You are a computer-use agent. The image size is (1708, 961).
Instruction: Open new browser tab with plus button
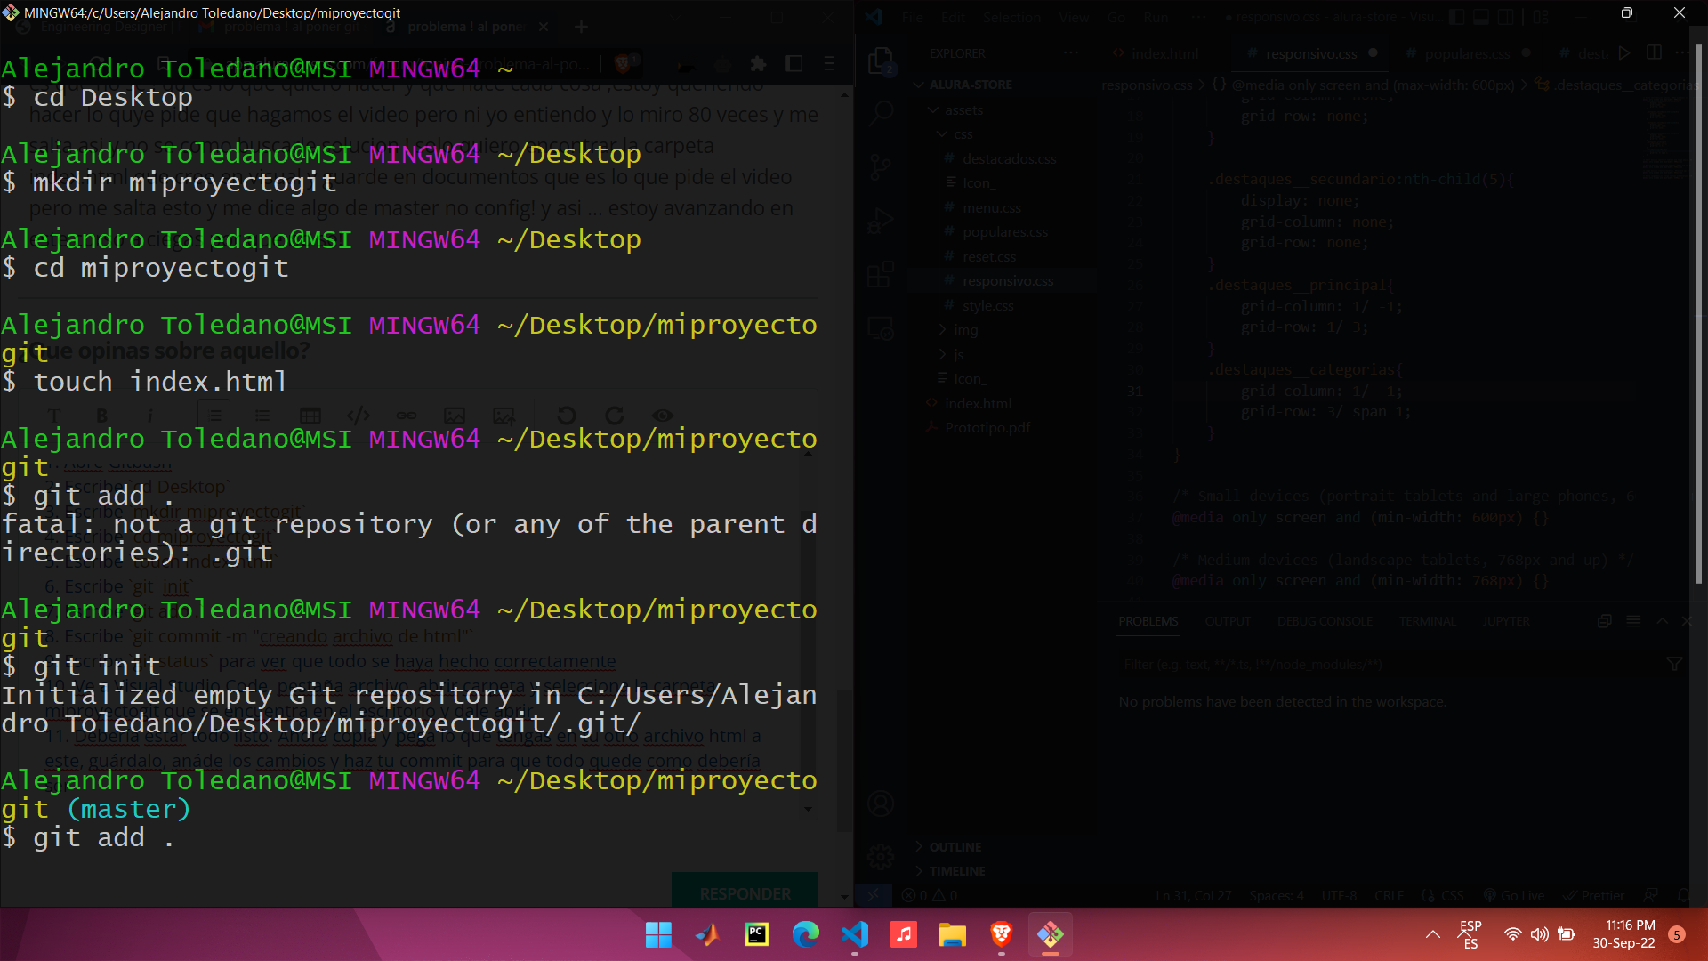click(581, 27)
